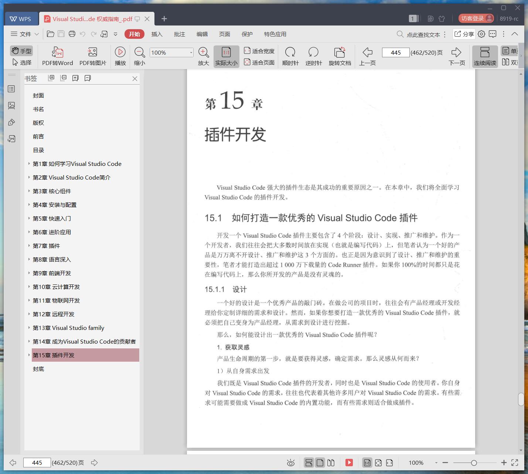Screen dimensions: 528x474
Task: Enter fullscreen using bottom-right expand icon
Action: pos(514,463)
